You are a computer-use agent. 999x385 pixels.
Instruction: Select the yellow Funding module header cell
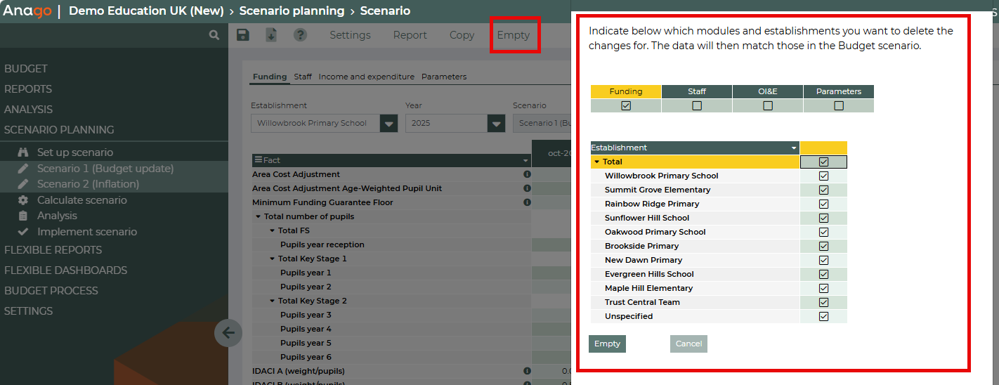coord(625,91)
